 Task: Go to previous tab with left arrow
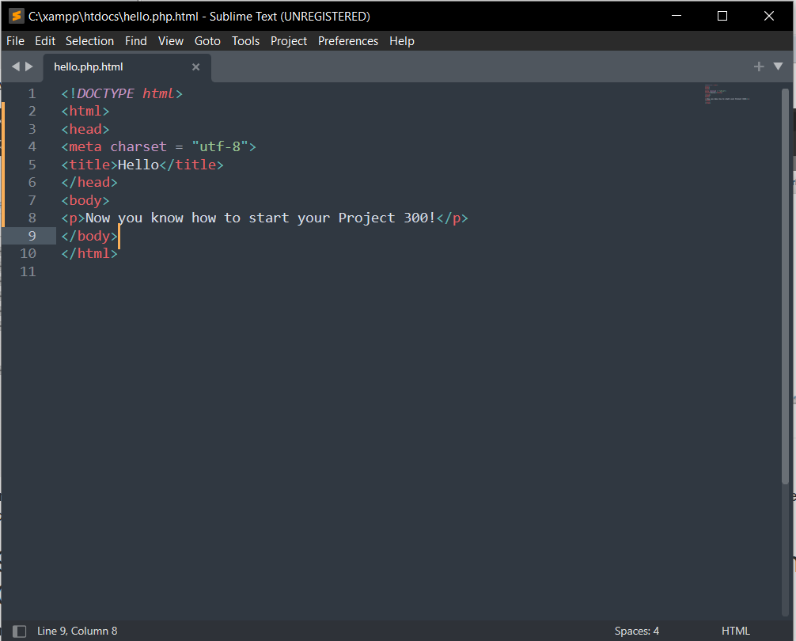click(x=16, y=66)
